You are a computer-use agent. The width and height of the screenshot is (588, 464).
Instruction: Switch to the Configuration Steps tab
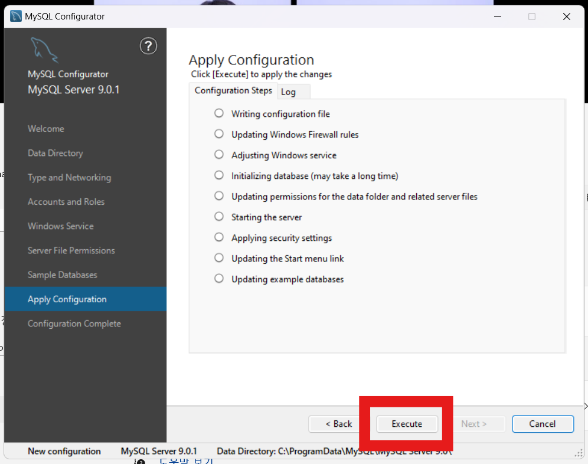pyautogui.click(x=233, y=91)
